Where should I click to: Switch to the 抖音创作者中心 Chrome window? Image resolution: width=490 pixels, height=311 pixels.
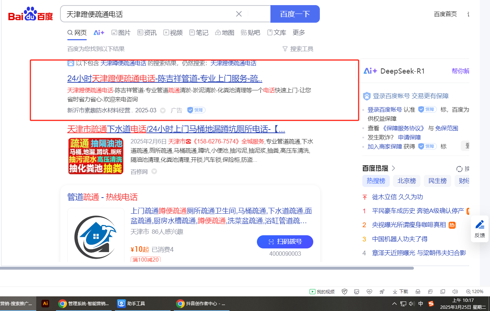click(201, 303)
